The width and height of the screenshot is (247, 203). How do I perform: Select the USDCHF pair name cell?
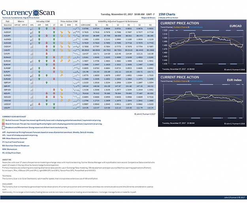pos(8,104)
